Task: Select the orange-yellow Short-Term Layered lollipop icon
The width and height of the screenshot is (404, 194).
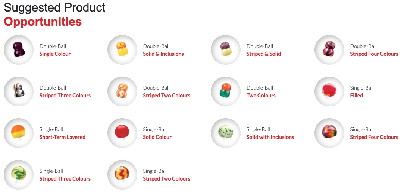Action: pos(18,133)
